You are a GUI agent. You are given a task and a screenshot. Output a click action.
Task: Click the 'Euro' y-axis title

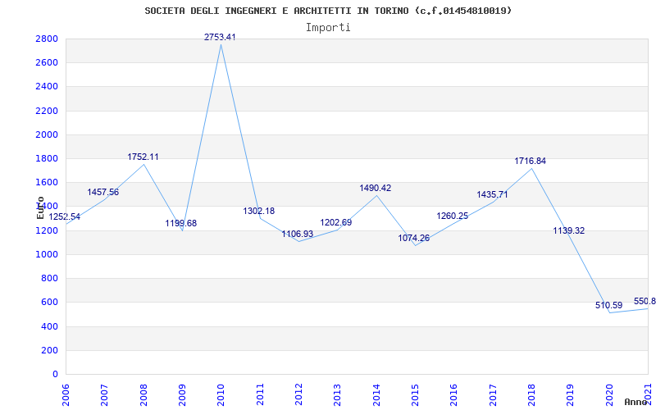click(x=40, y=208)
